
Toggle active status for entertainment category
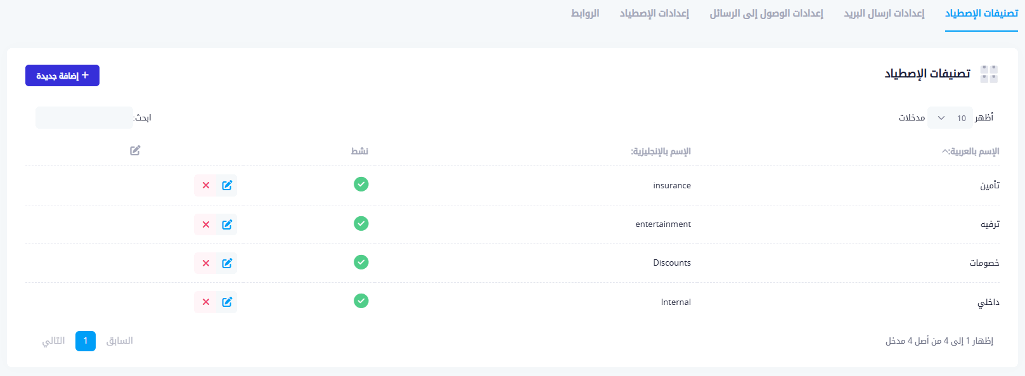361,224
